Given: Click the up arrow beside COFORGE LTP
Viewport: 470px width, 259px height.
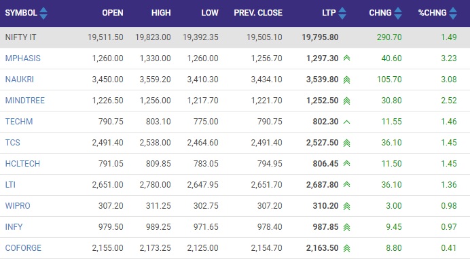Looking at the screenshot, I should tap(347, 248).
